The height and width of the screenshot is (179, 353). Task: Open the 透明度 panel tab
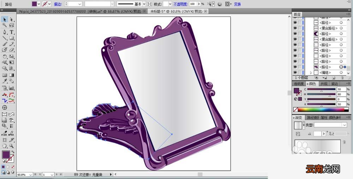(299, 84)
